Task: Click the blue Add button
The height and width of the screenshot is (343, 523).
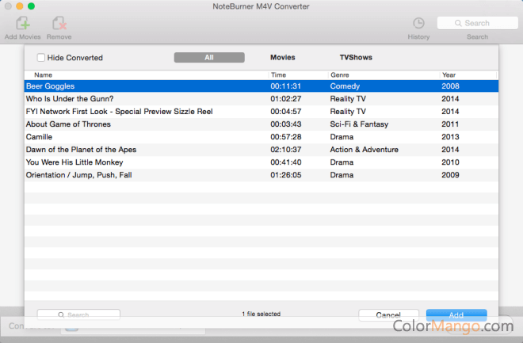Action: coord(456,314)
